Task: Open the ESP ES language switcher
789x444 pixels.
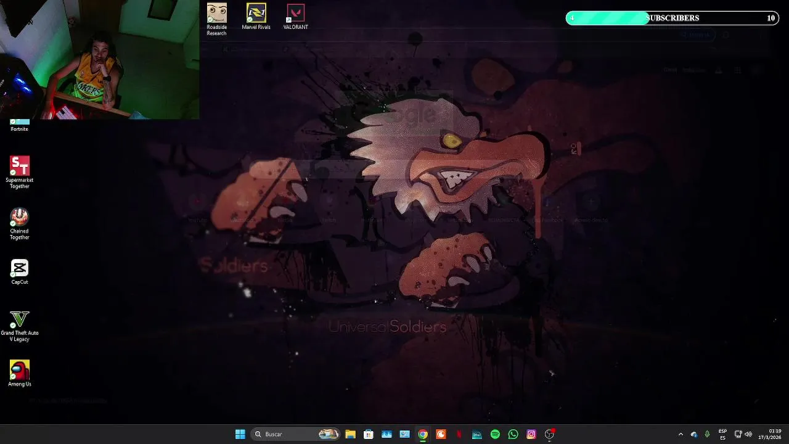Action: point(722,434)
